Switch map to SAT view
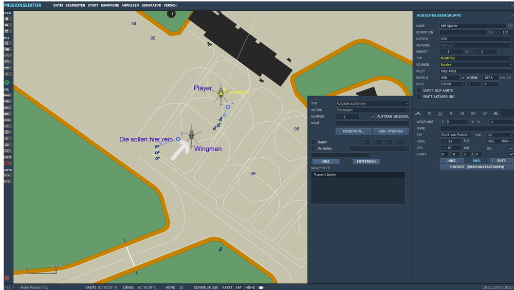The height and width of the screenshot is (290, 514). pos(238,287)
